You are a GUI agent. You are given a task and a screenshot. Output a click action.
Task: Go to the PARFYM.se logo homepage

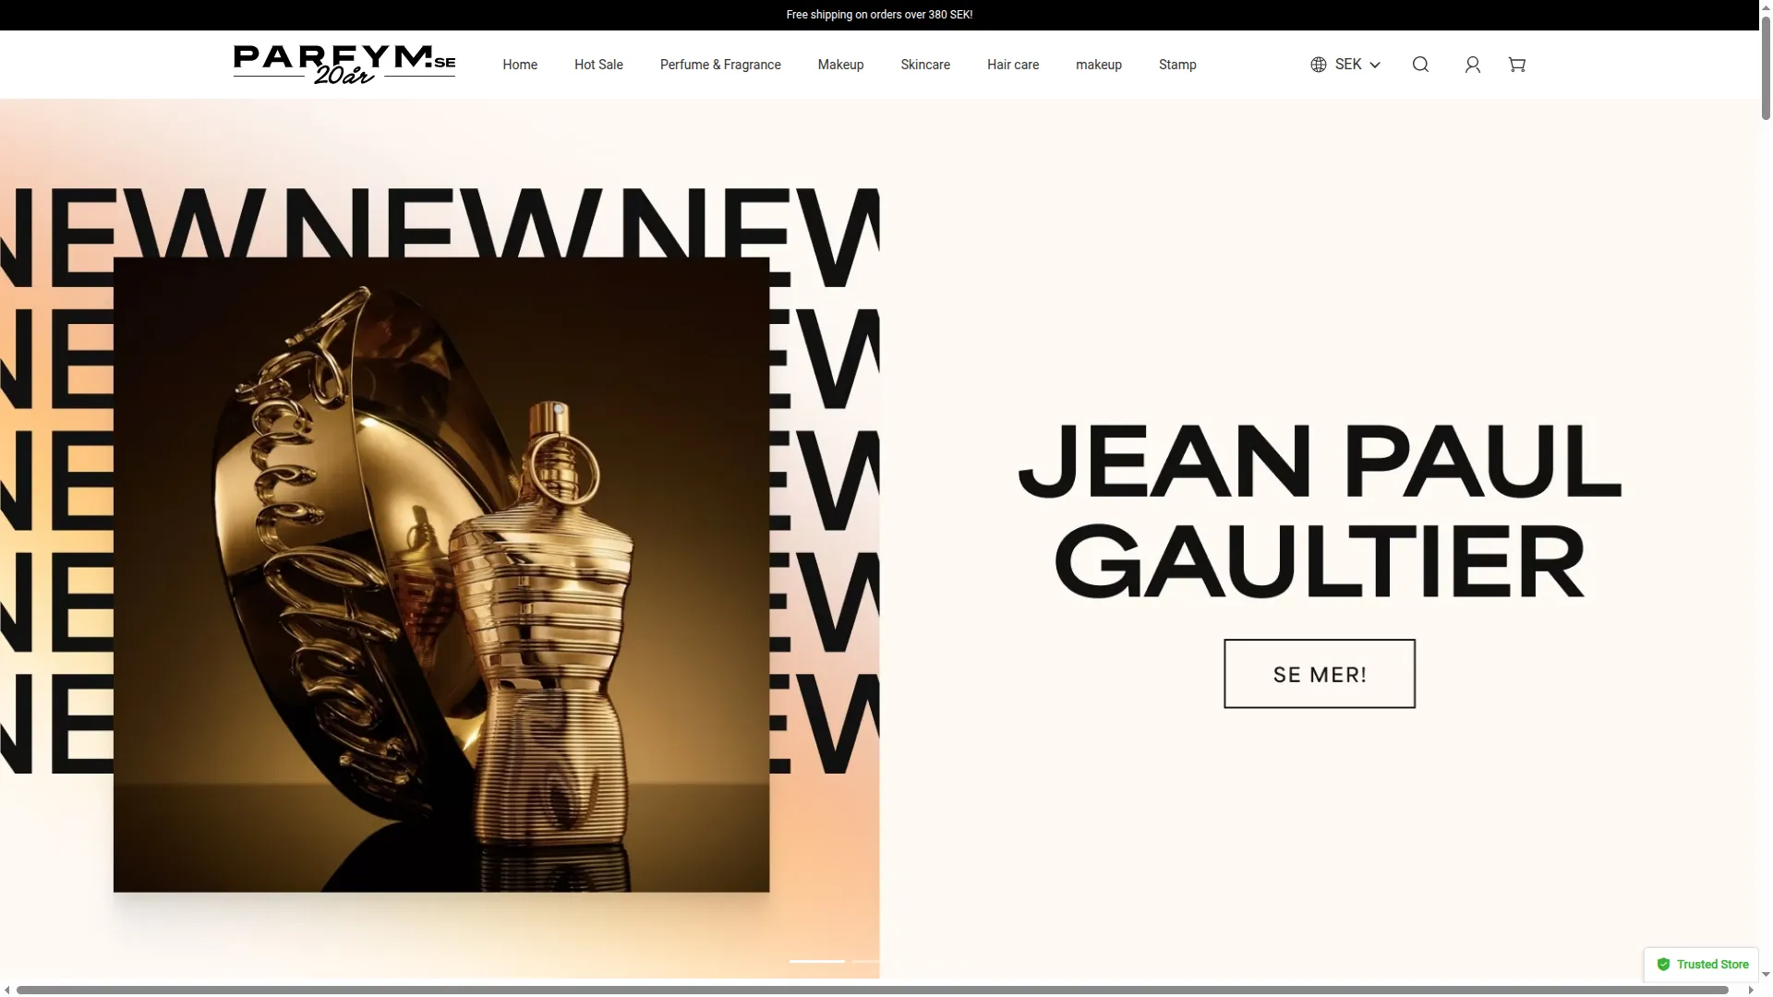[x=344, y=65]
